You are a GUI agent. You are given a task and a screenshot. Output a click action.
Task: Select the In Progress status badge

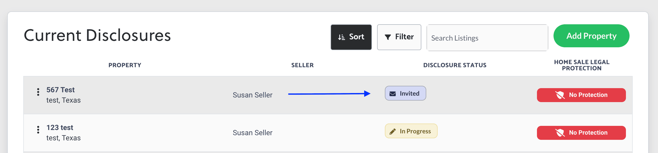pyautogui.click(x=411, y=131)
